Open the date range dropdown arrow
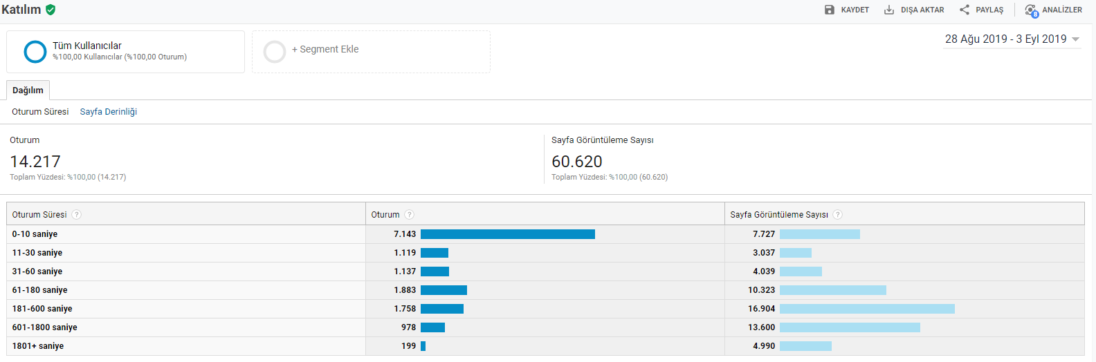This screenshot has height=362, width=1096. click(1075, 39)
